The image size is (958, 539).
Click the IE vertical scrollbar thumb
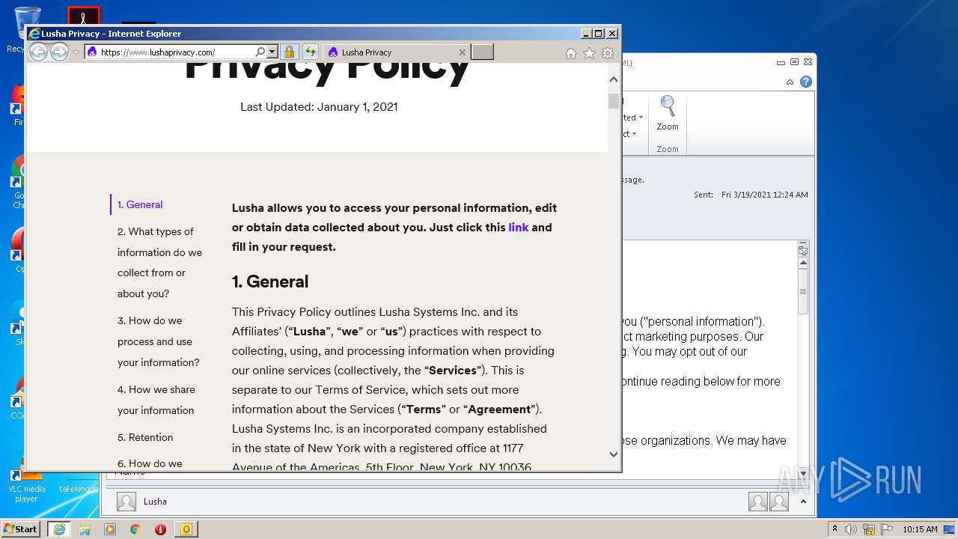614,101
